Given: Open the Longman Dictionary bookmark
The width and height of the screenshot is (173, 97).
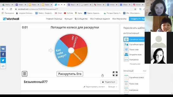Looking at the screenshot, I should [24, 13].
